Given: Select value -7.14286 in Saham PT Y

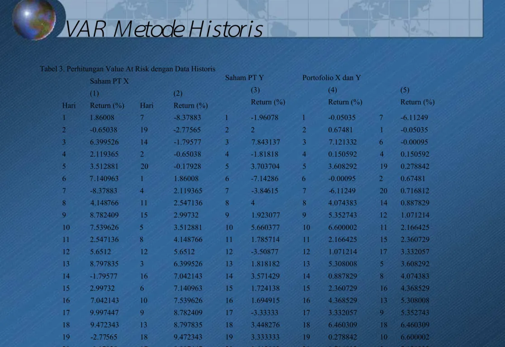Looking at the screenshot, I should coord(264,178).
